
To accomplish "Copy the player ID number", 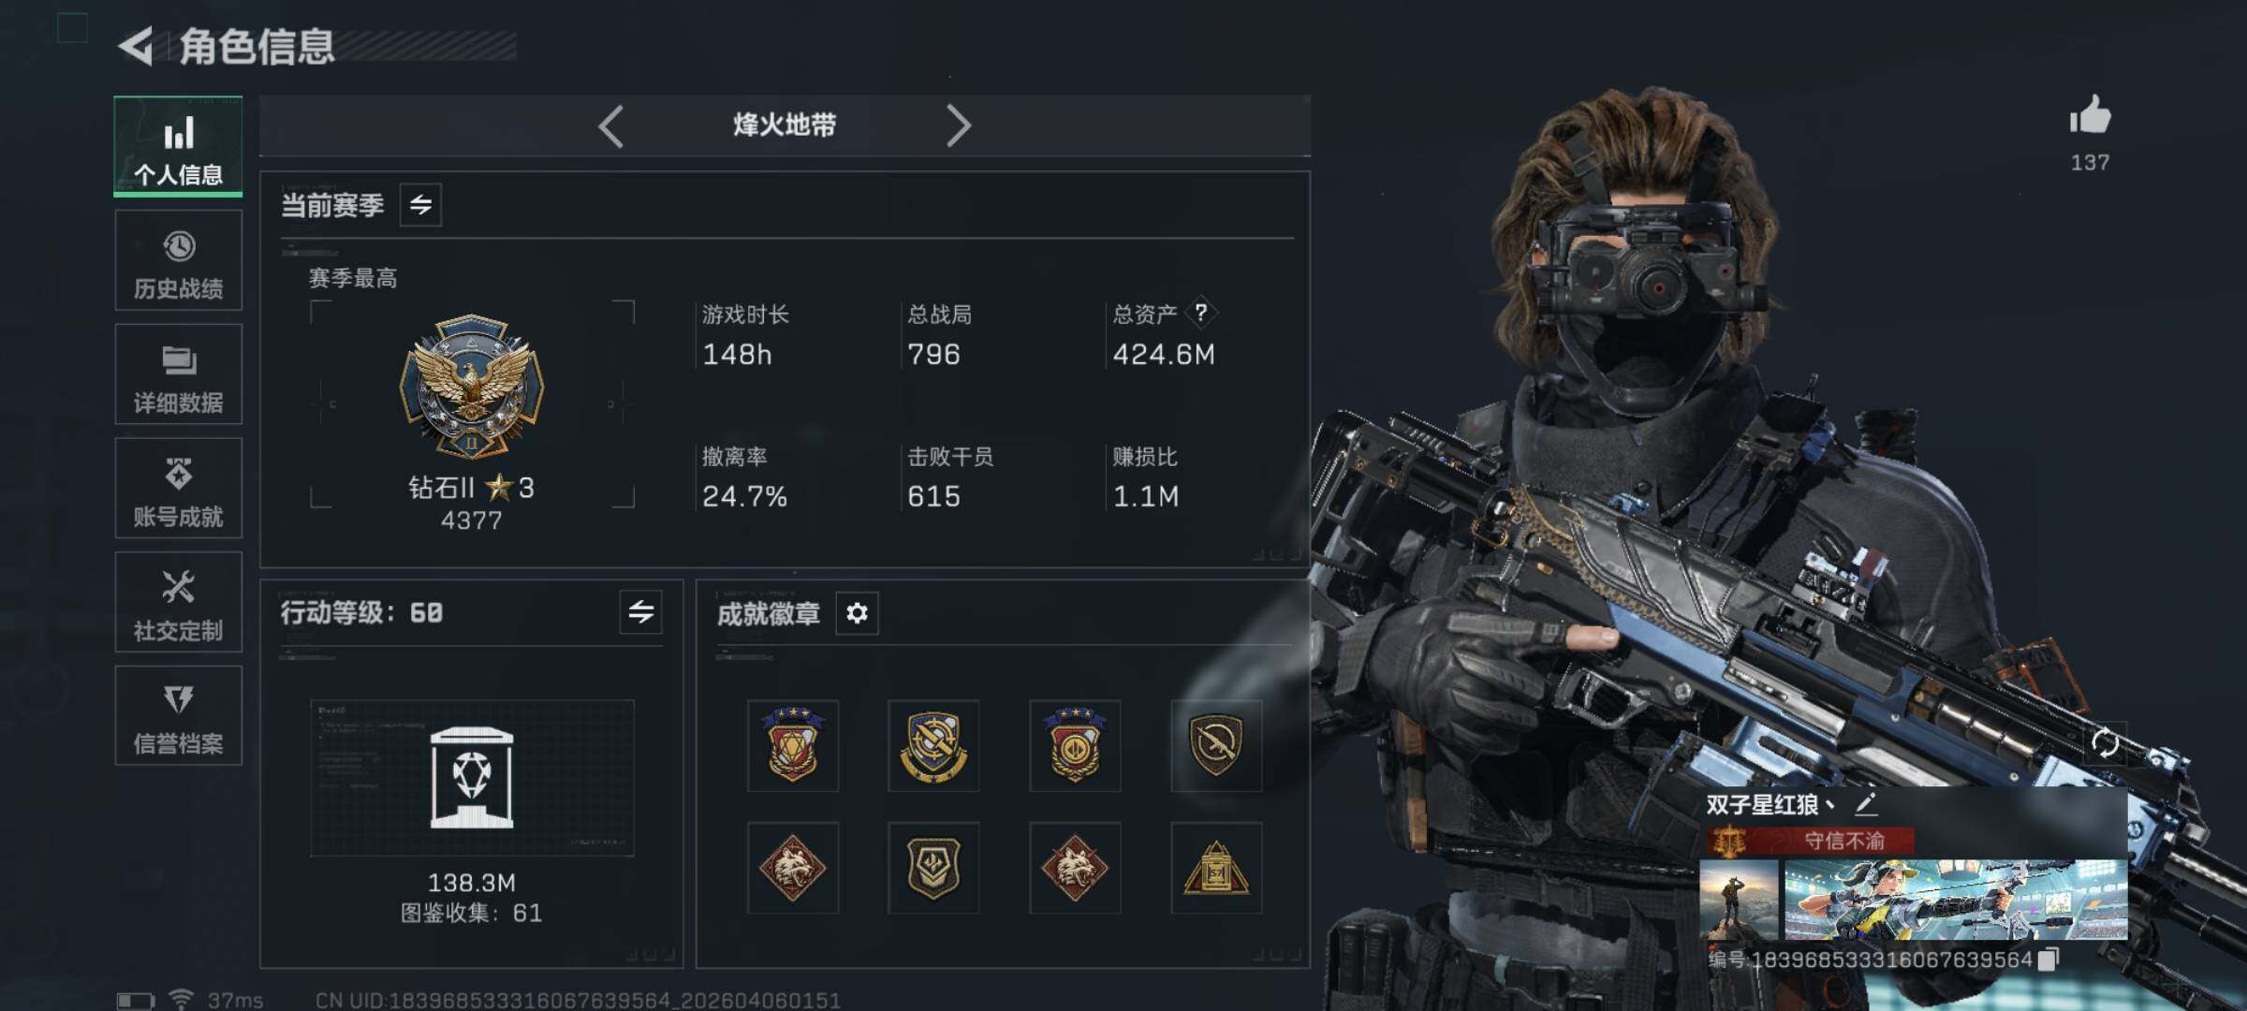I will point(2048,959).
